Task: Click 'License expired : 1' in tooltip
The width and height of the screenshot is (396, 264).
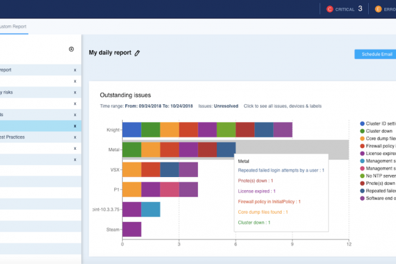Action: 257,191
